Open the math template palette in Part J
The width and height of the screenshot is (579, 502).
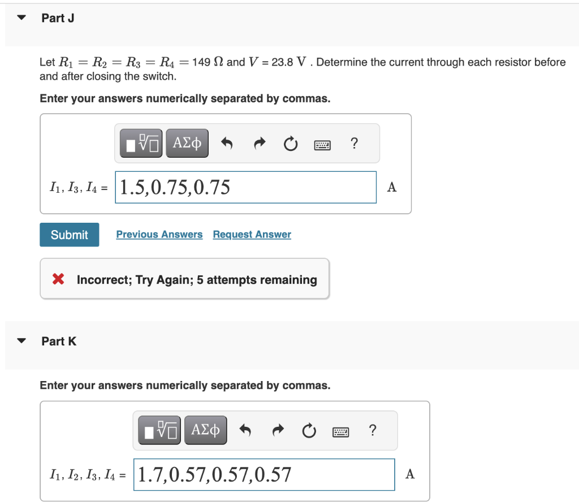pos(140,143)
